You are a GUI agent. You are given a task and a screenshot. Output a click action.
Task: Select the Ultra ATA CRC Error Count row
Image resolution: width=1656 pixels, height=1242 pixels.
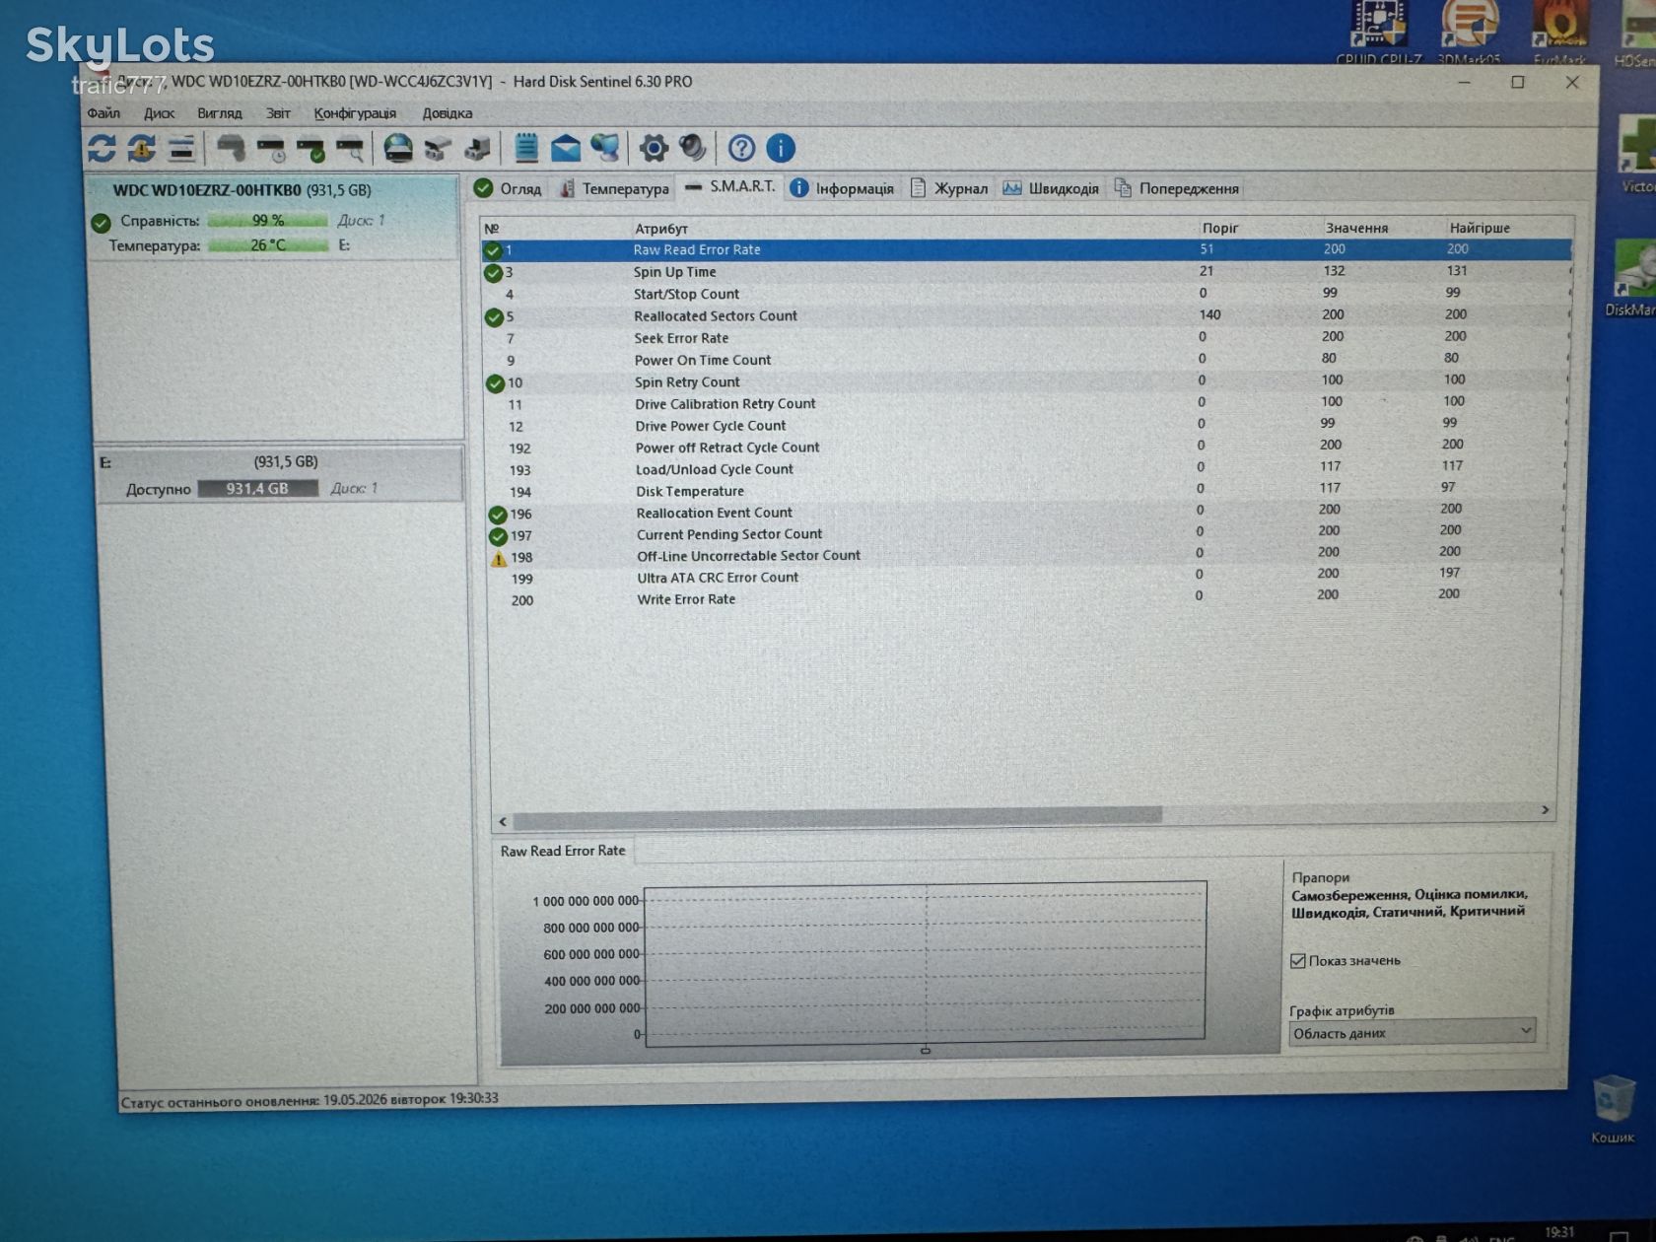tap(1025, 578)
